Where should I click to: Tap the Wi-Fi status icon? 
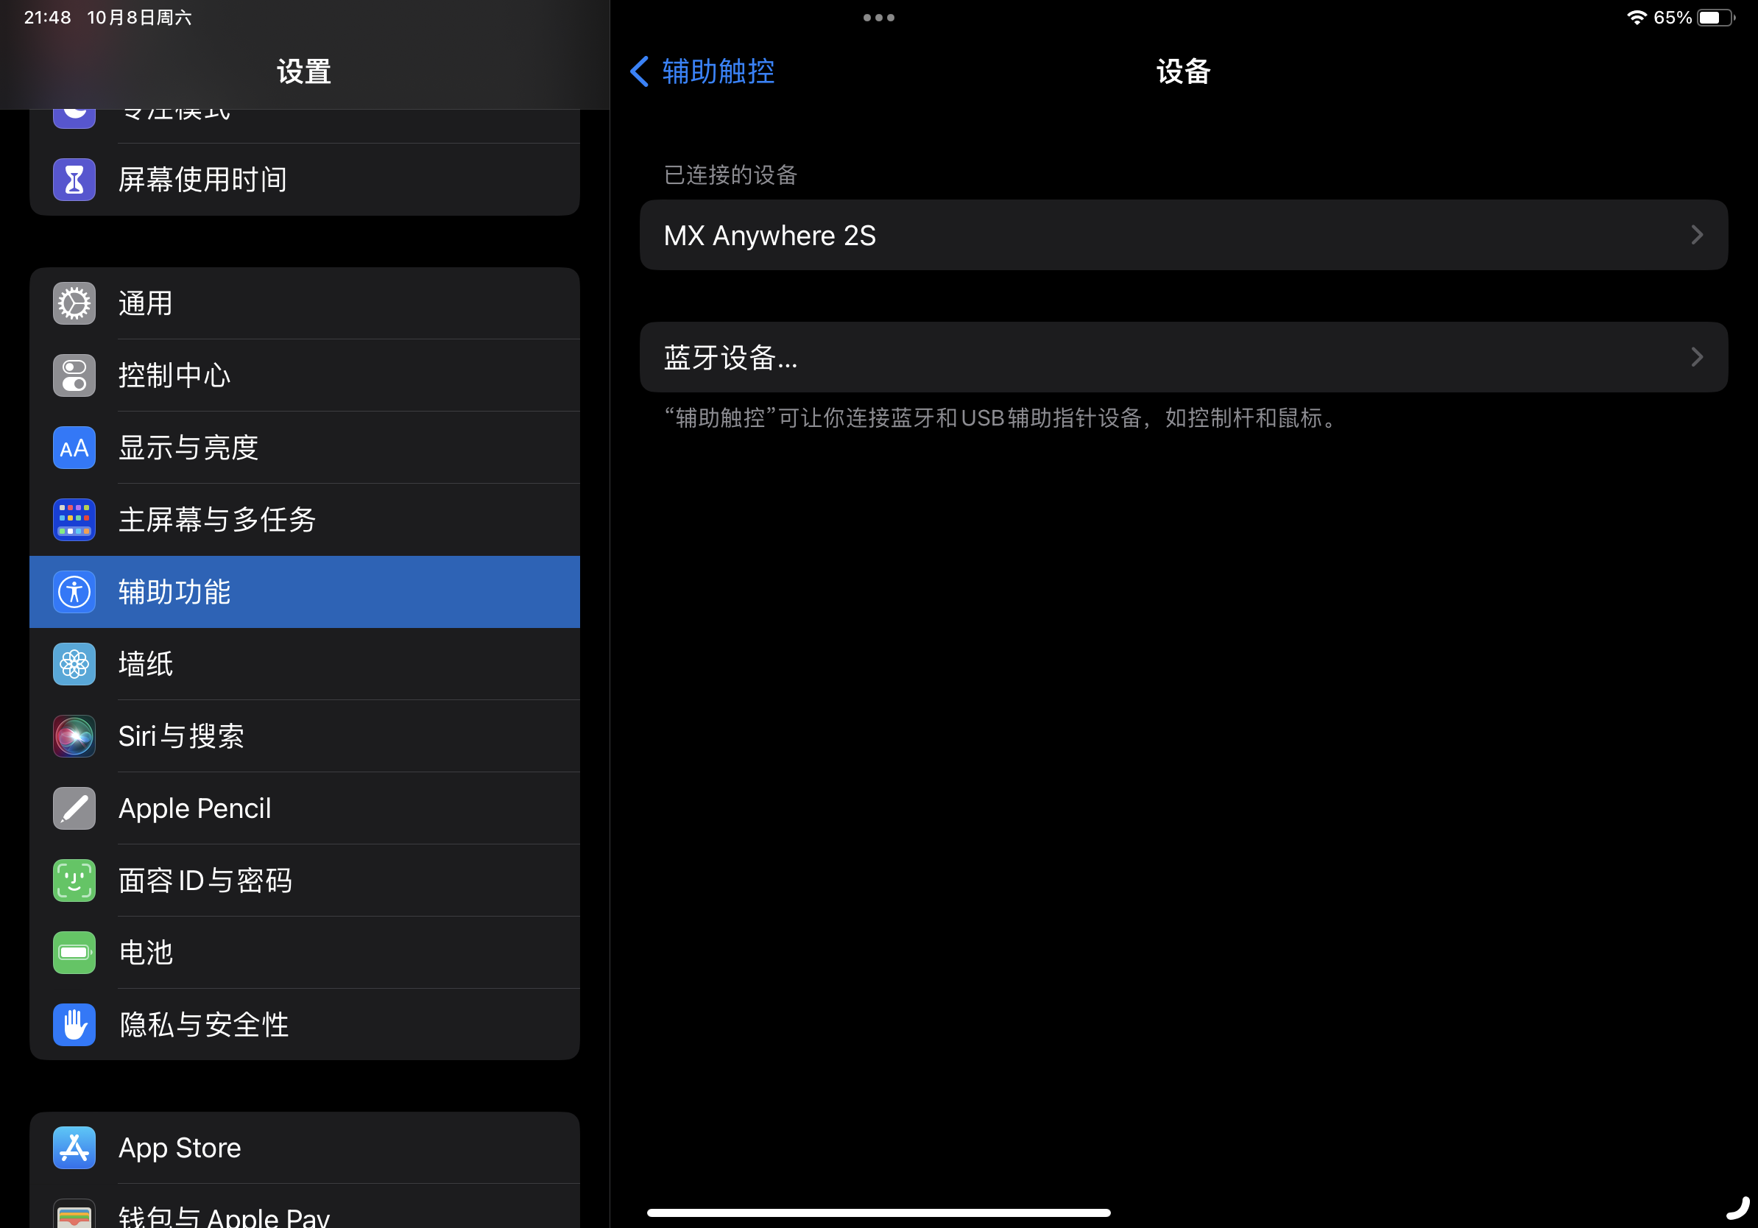1637,17
